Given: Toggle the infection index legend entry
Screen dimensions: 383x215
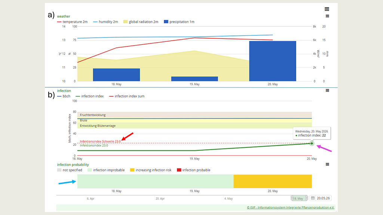Looking at the screenshot, I should click(x=90, y=96).
